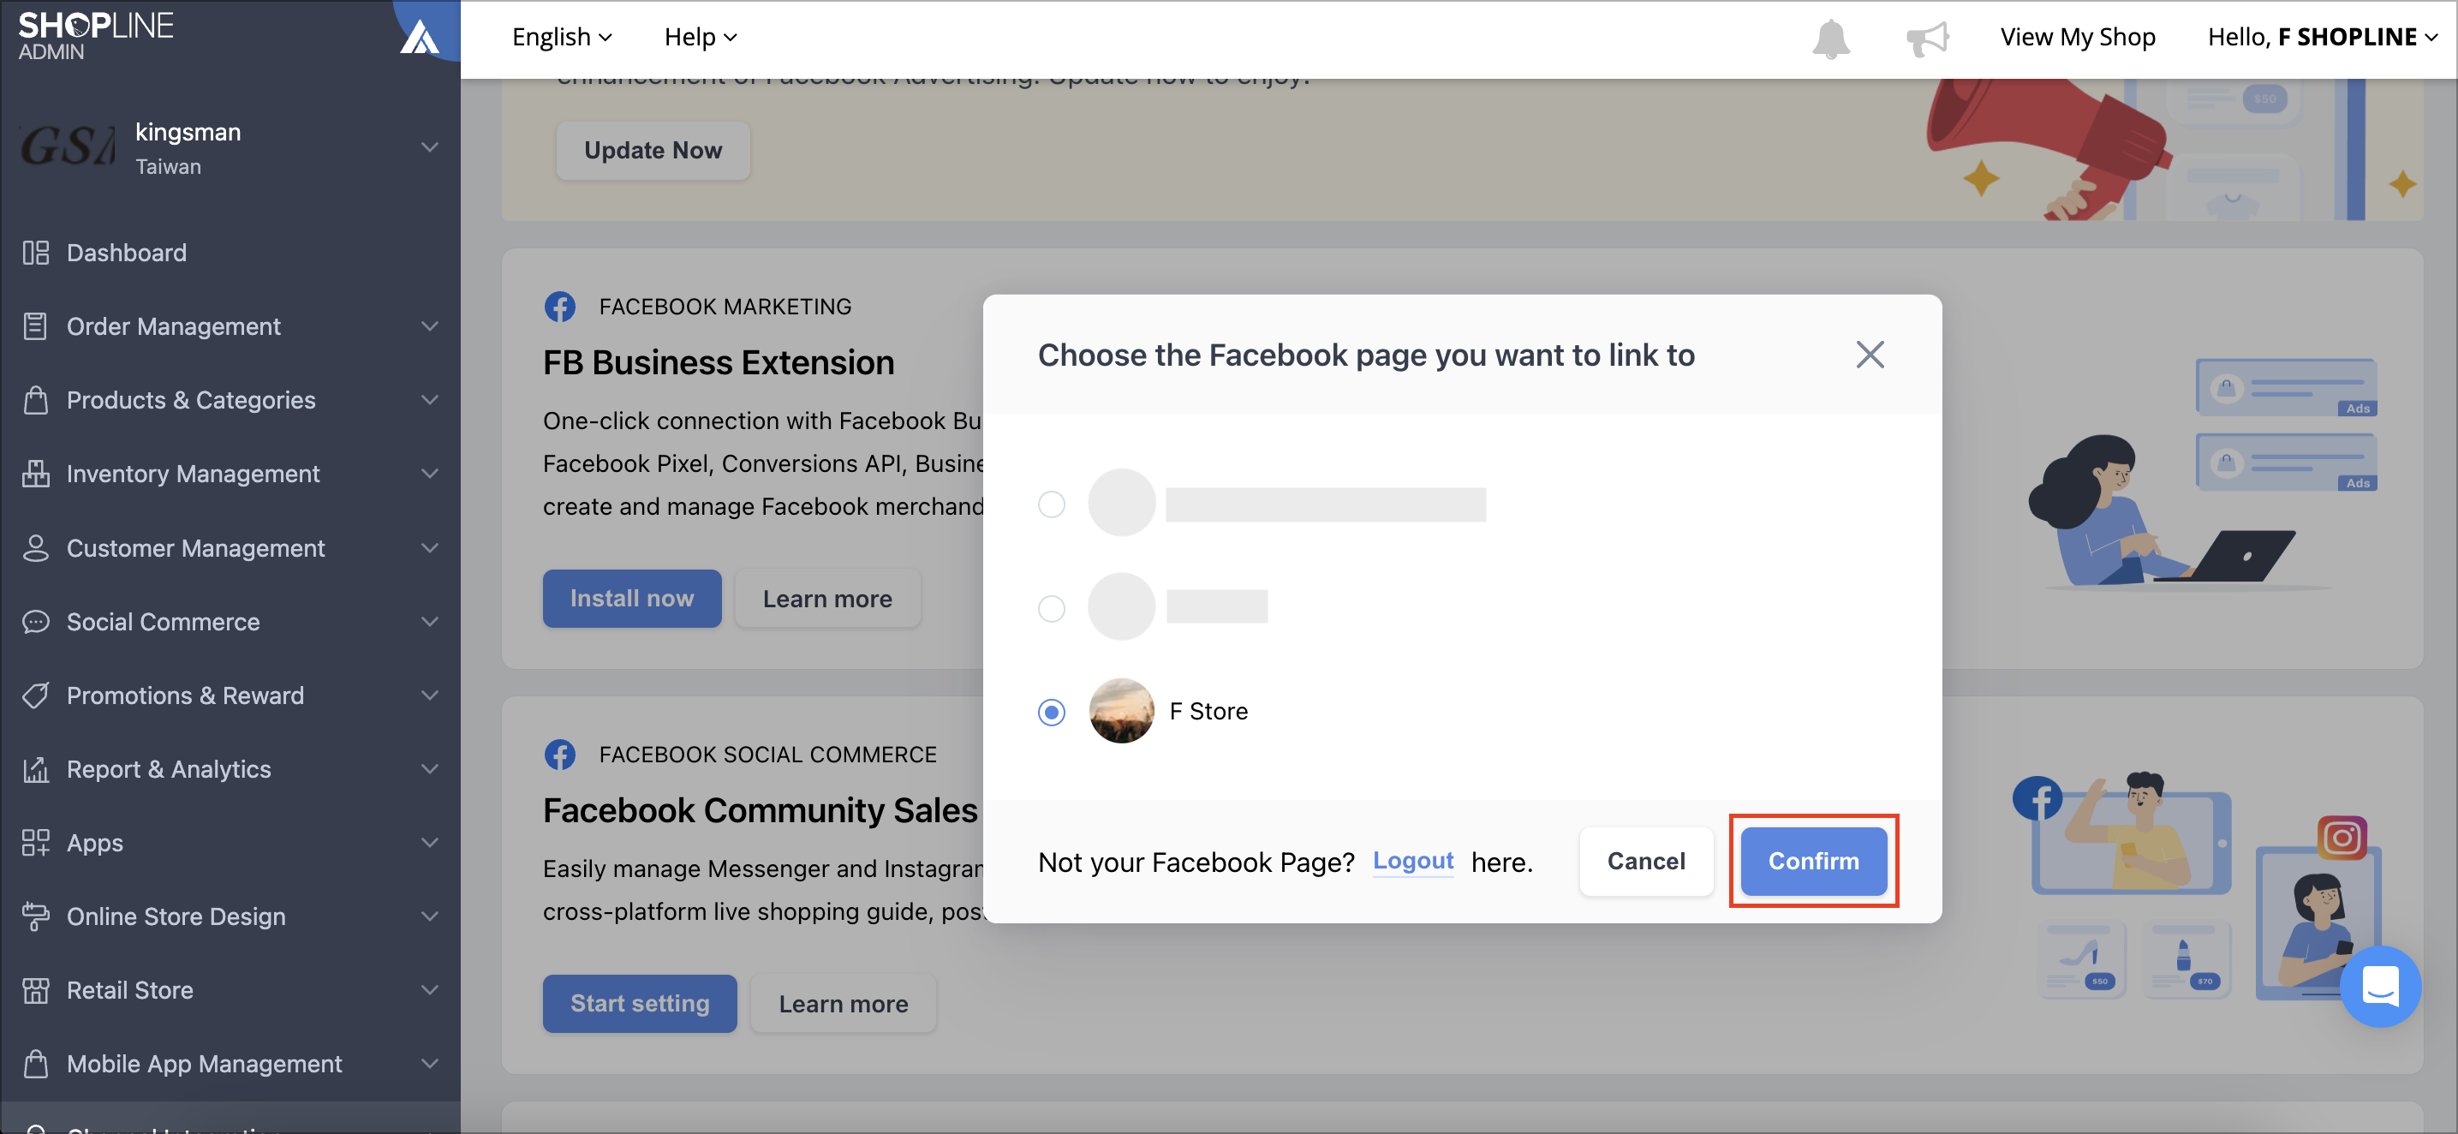Expand the Social Commerce chevron
The width and height of the screenshot is (2458, 1134).
pos(430,622)
